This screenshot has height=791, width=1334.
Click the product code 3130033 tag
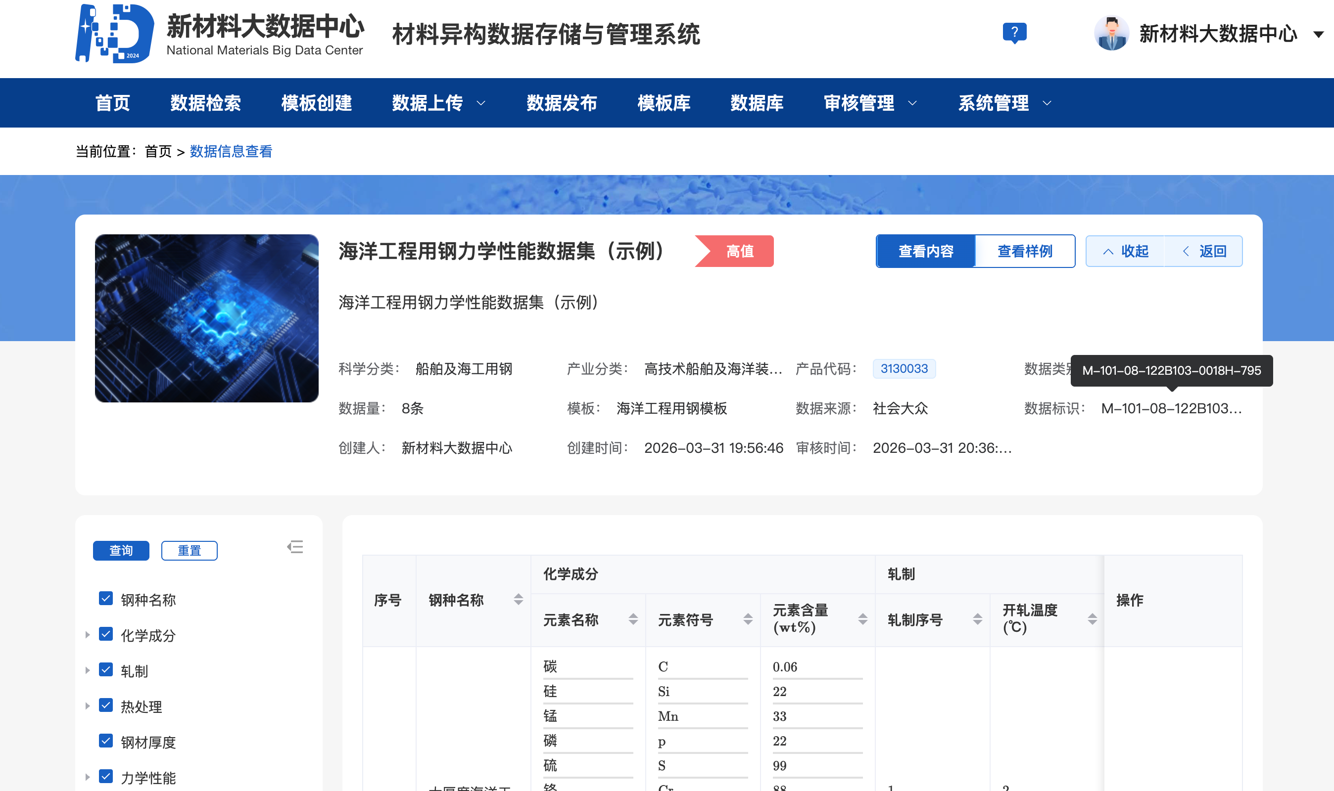[x=904, y=369]
